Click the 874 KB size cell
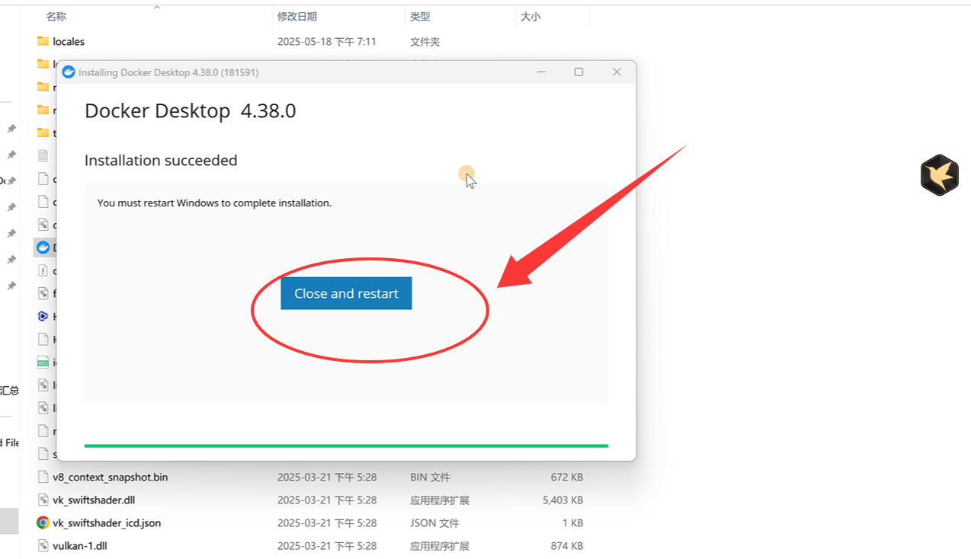The image size is (971, 559). click(x=567, y=546)
